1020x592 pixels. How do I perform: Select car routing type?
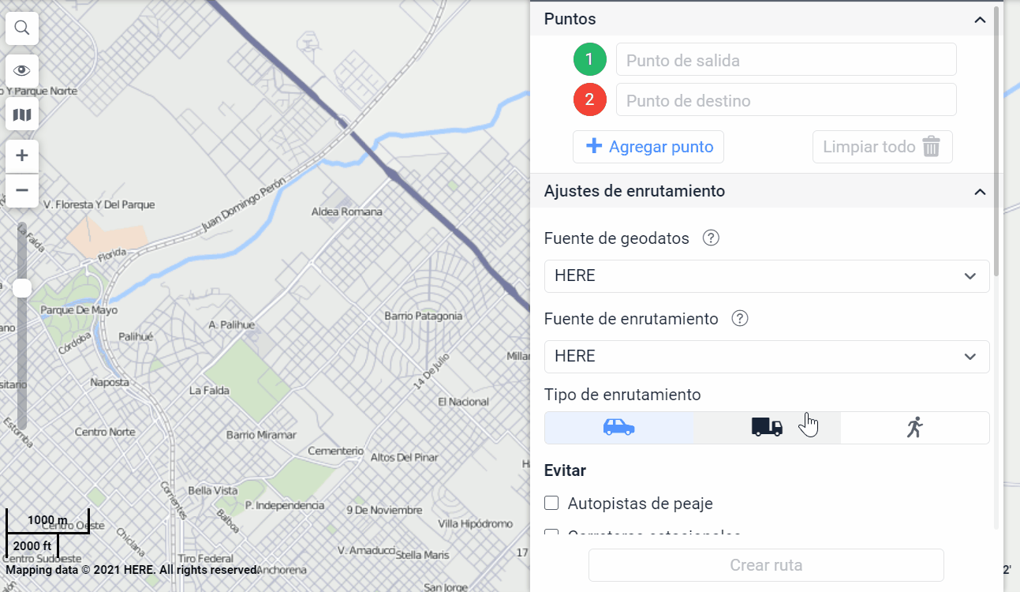(619, 428)
